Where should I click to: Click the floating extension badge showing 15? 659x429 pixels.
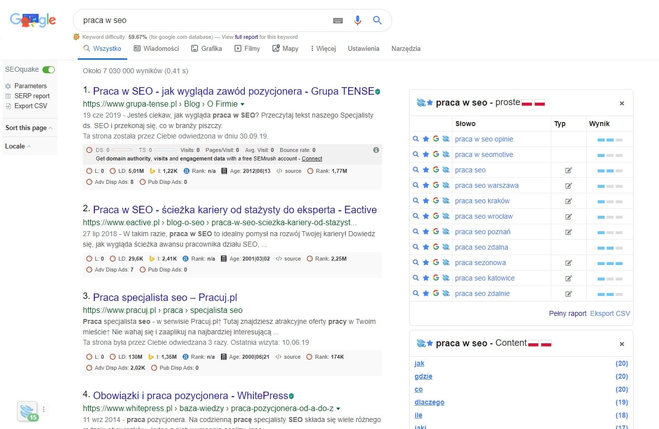pos(27,411)
